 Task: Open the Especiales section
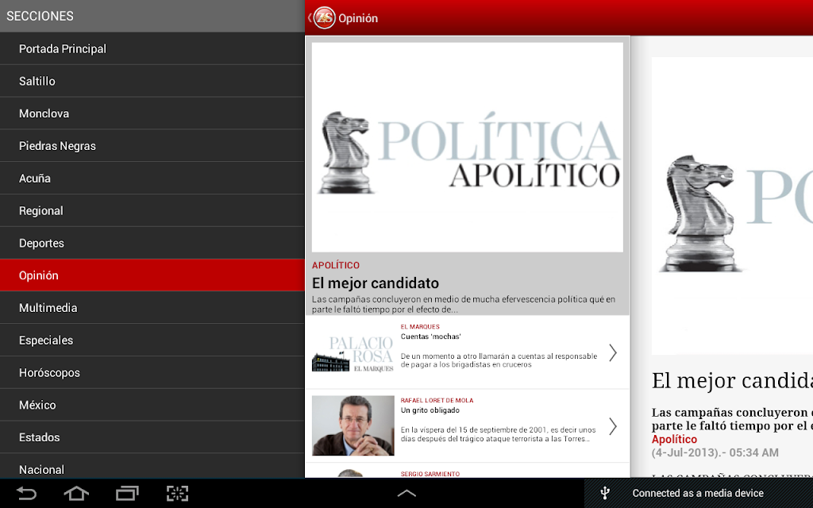pos(152,341)
